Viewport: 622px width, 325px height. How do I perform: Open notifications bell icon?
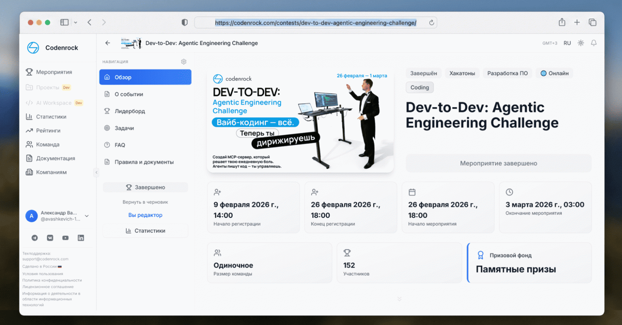click(594, 43)
